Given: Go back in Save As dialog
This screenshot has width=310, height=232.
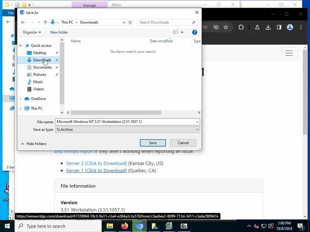Looking at the screenshot, I should (x=23, y=22).
